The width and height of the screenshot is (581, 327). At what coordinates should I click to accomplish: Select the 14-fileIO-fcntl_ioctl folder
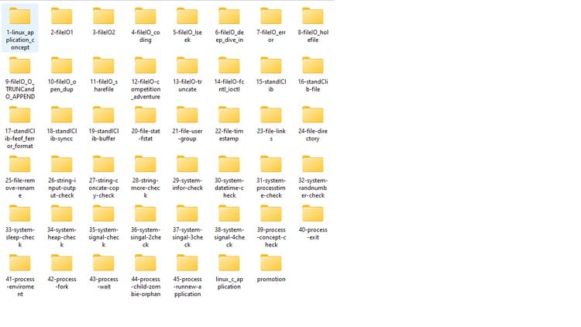(229, 66)
